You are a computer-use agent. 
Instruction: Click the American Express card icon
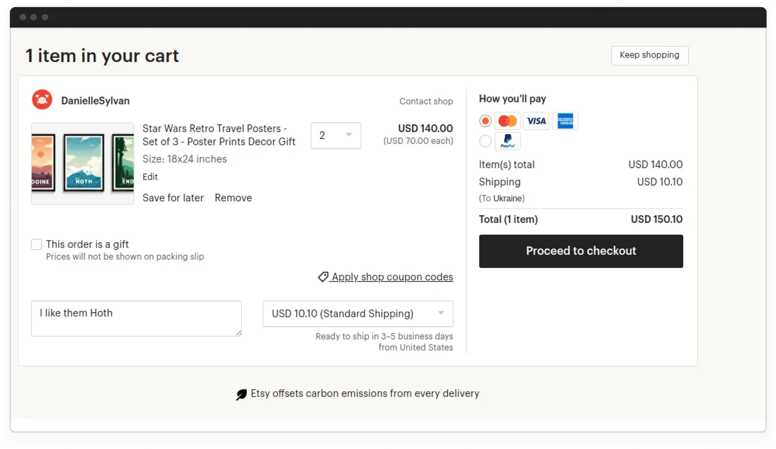pos(565,121)
